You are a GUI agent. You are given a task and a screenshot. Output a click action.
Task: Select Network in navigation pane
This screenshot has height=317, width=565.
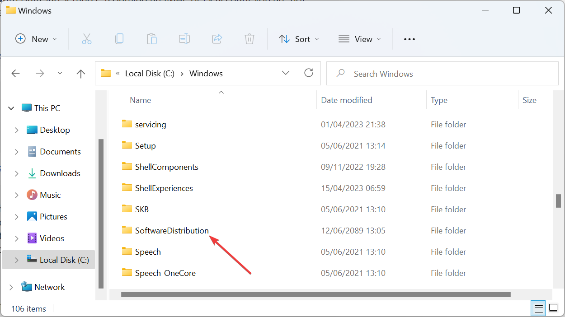pos(49,287)
